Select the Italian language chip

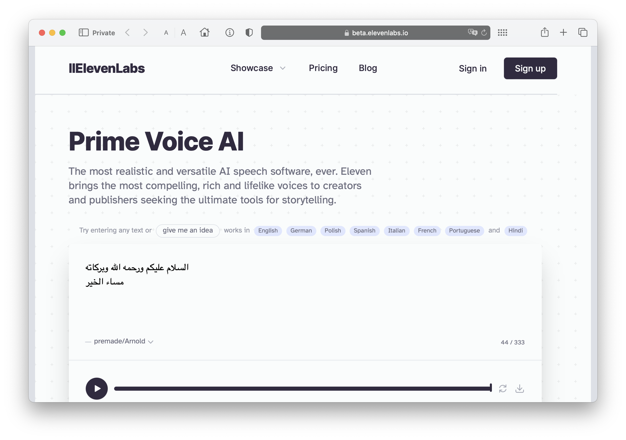point(396,231)
